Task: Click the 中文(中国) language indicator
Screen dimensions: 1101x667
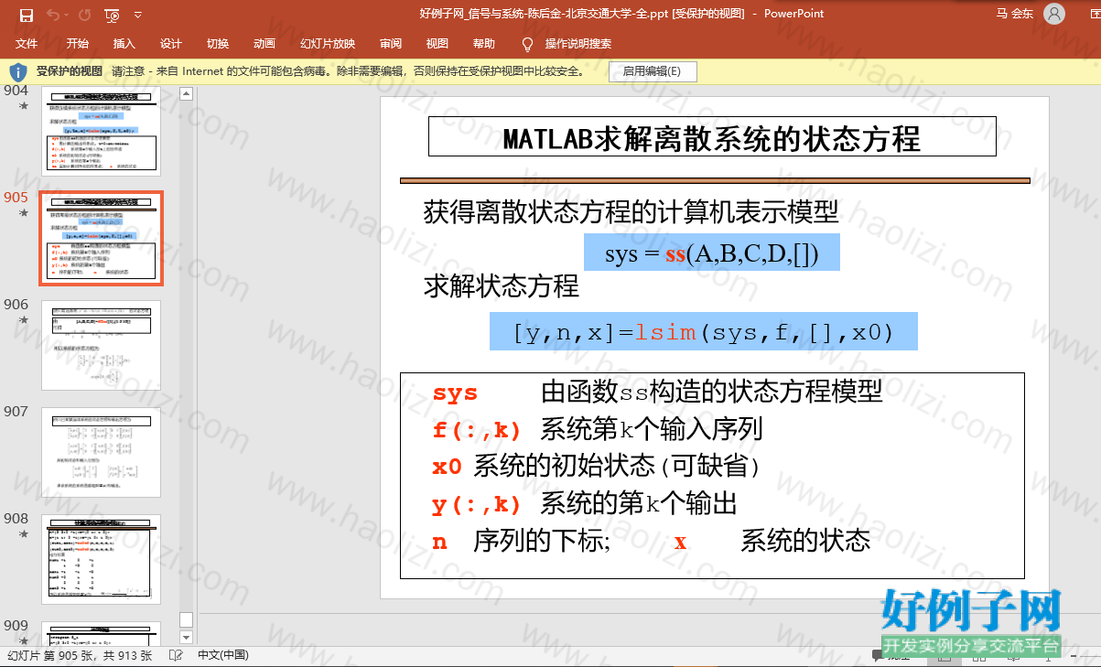Action: pos(223,655)
